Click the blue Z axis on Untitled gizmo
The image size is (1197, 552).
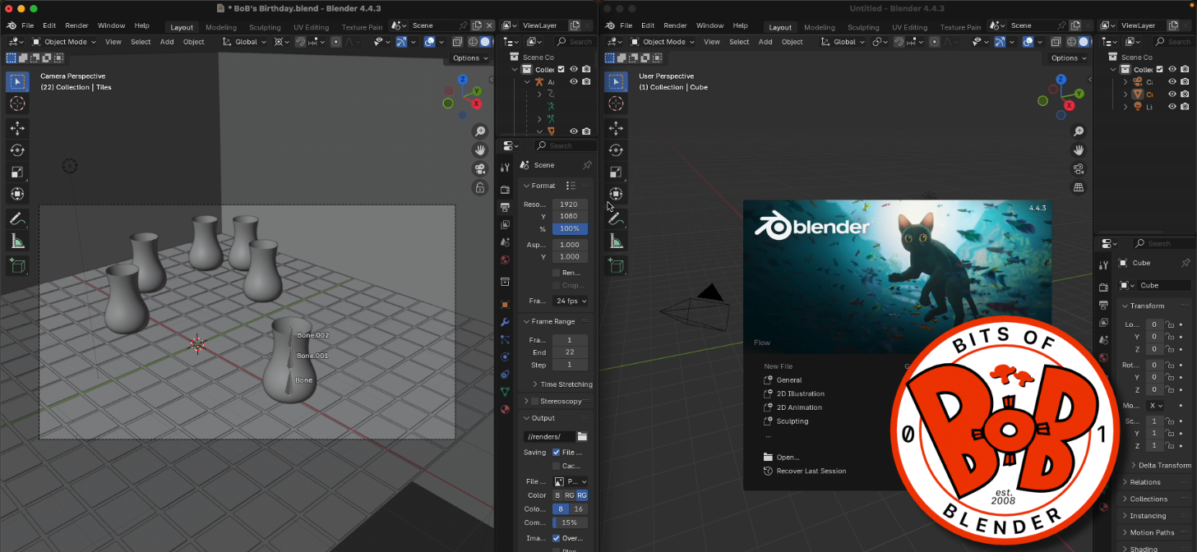[x=1061, y=80]
